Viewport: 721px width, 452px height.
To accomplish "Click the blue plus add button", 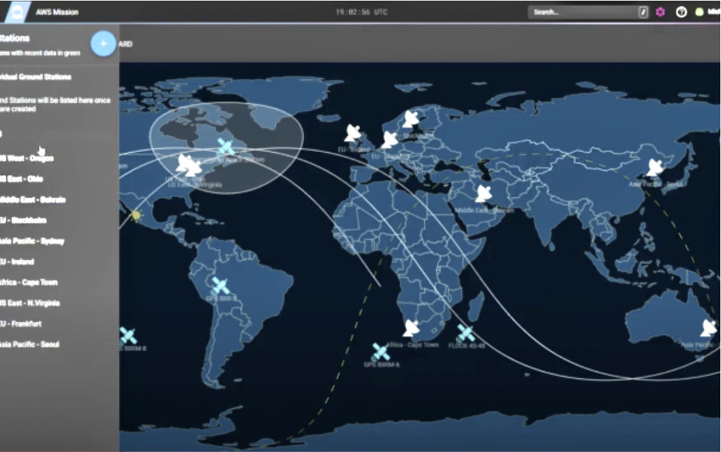I will coord(103,44).
